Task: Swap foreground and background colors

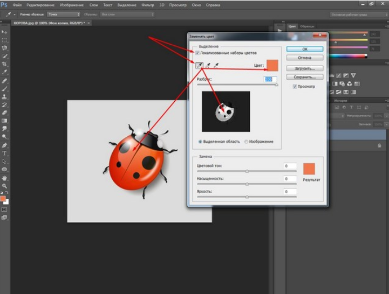Action: click(6, 192)
